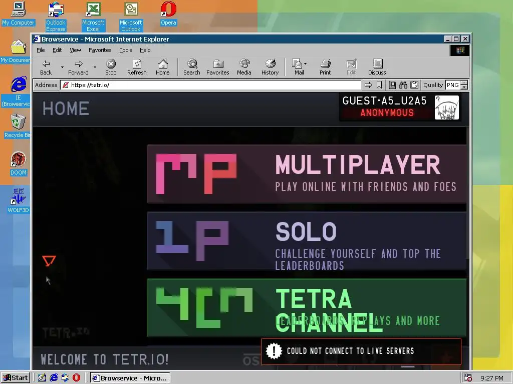
Task: Select the Opera desktop icon
Action: click(168, 13)
